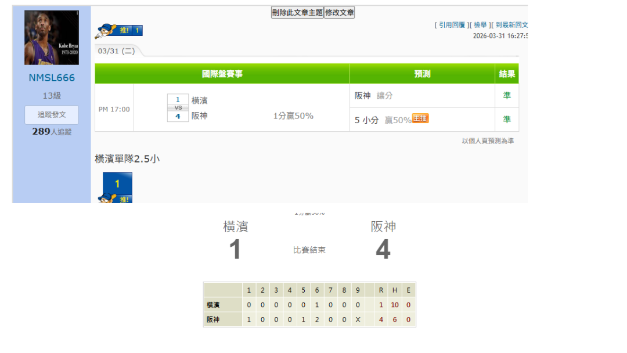This screenshot has height=353, width=627.
Task: Select the 03/31 (二) date tab
Action: coord(116,51)
